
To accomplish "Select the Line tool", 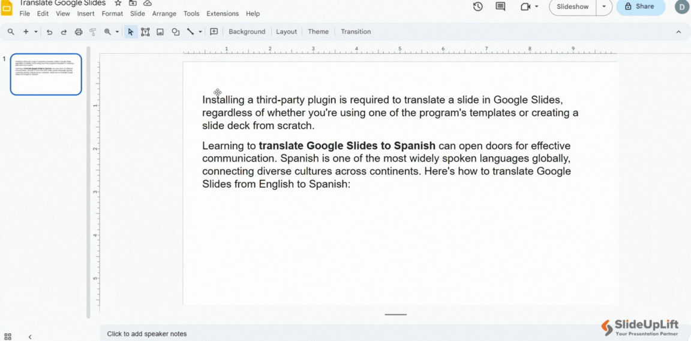I will [x=190, y=32].
